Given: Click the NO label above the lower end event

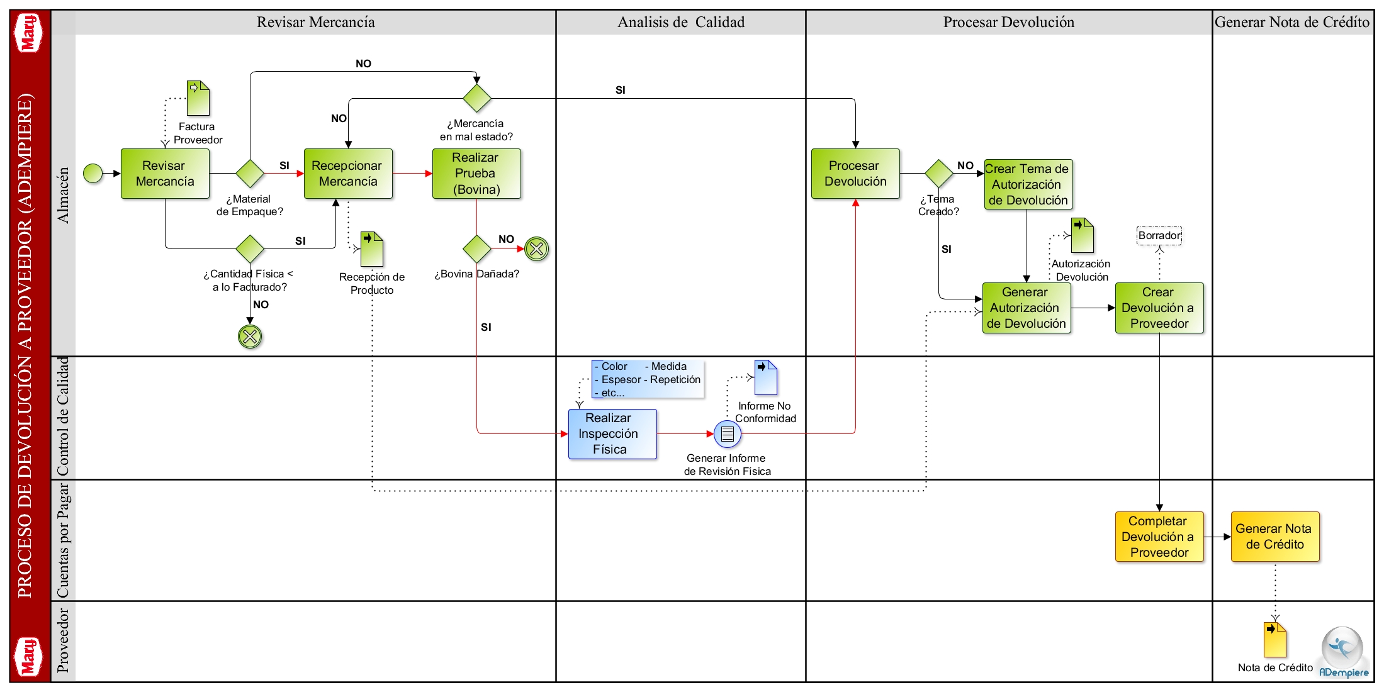Looking at the screenshot, I should coord(261,304).
